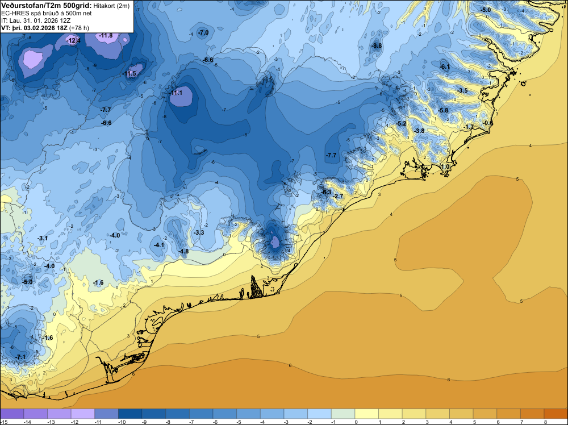This screenshot has width=568, height=425.
Task: Click the dark blue legend swatch labeled -10
Action: tap(130, 414)
